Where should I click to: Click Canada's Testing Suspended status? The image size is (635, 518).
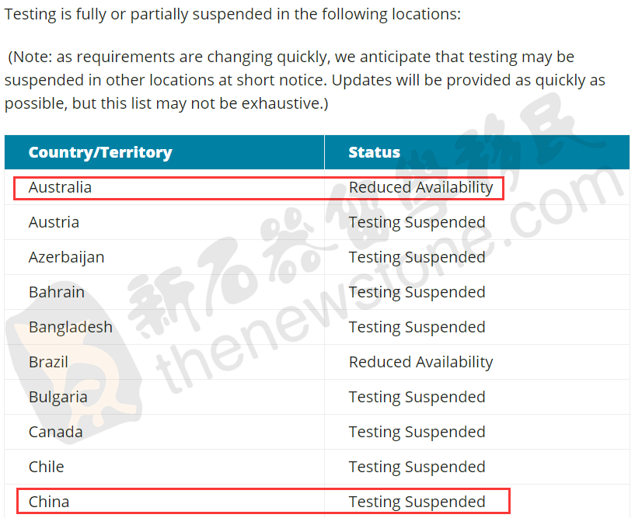click(417, 433)
